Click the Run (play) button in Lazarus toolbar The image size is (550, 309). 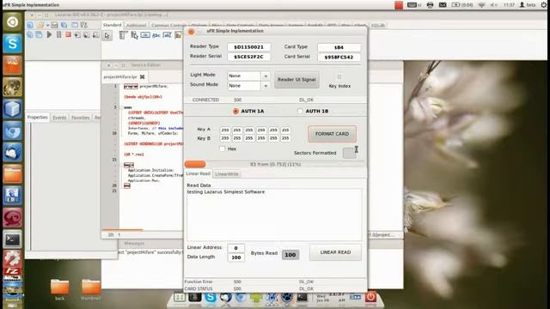click(x=50, y=34)
